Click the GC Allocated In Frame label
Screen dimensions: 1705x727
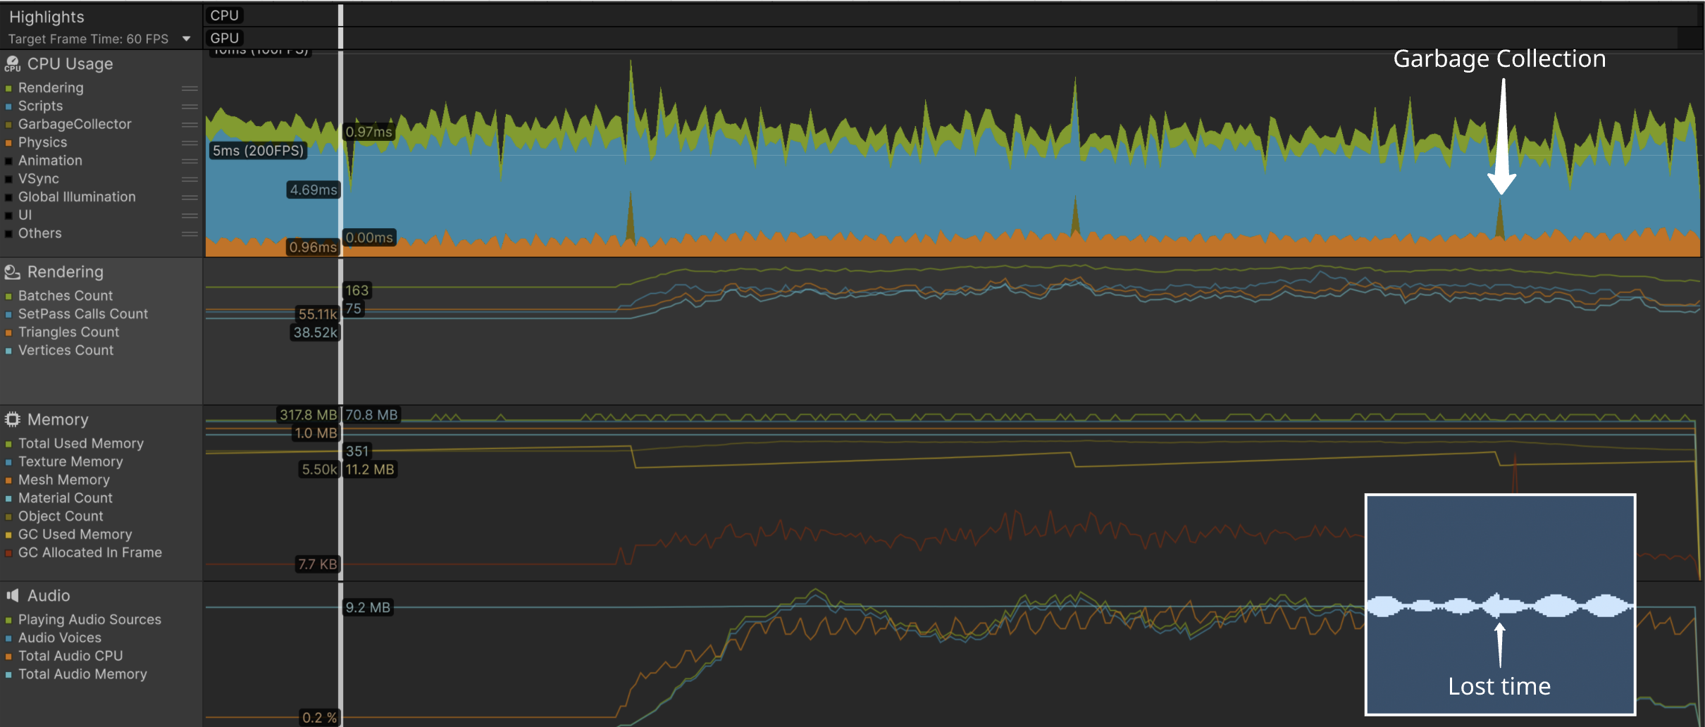pos(89,553)
